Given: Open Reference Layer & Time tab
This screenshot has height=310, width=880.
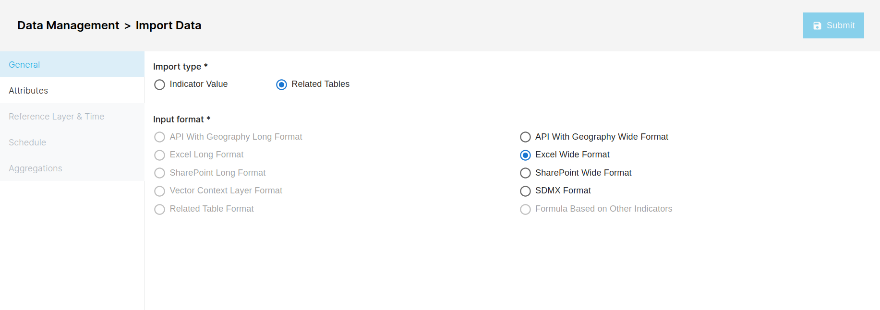Looking at the screenshot, I should pos(72,116).
